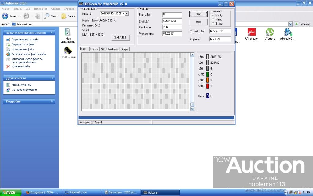
Task: Click the Рабочий стол address bar icon
Action: [x=13, y=24]
